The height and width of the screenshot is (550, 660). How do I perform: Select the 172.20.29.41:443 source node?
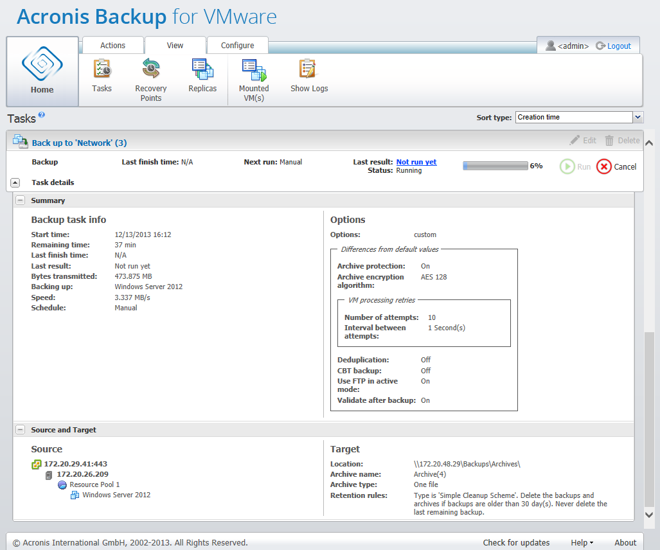[75, 464]
